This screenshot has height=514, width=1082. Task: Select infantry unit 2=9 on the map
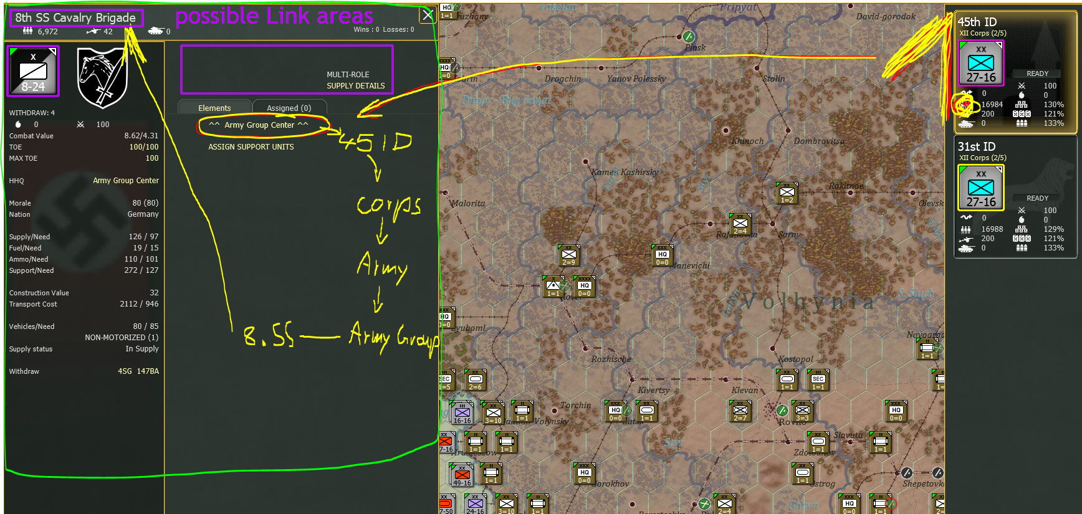pyautogui.click(x=569, y=255)
